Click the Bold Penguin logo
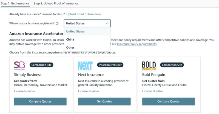 [x=149, y=65]
